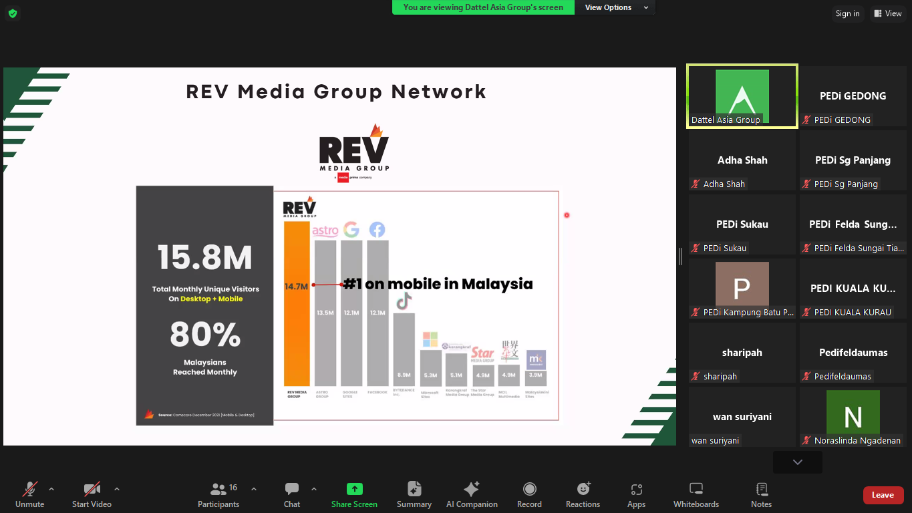Image resolution: width=912 pixels, height=513 pixels.
Task: Open Notes
Action: pos(761,494)
